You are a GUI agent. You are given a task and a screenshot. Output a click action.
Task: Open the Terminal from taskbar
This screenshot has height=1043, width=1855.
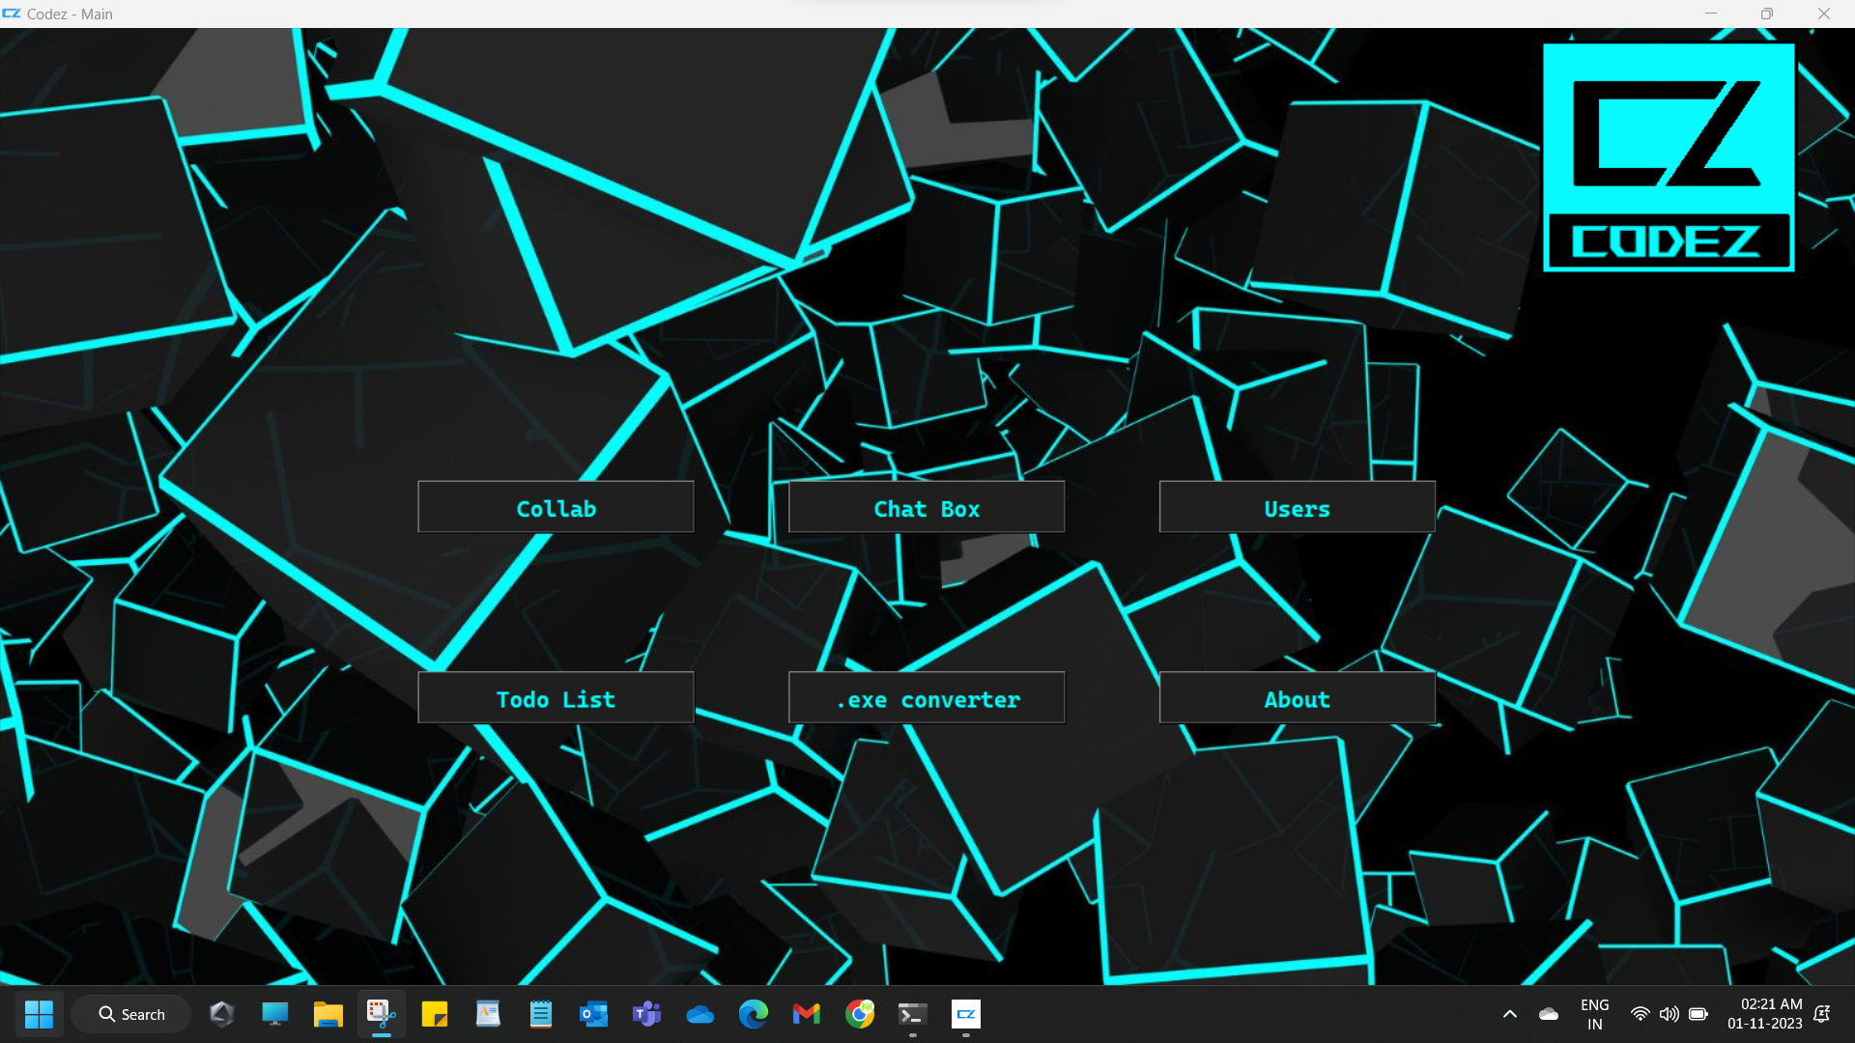[912, 1014]
